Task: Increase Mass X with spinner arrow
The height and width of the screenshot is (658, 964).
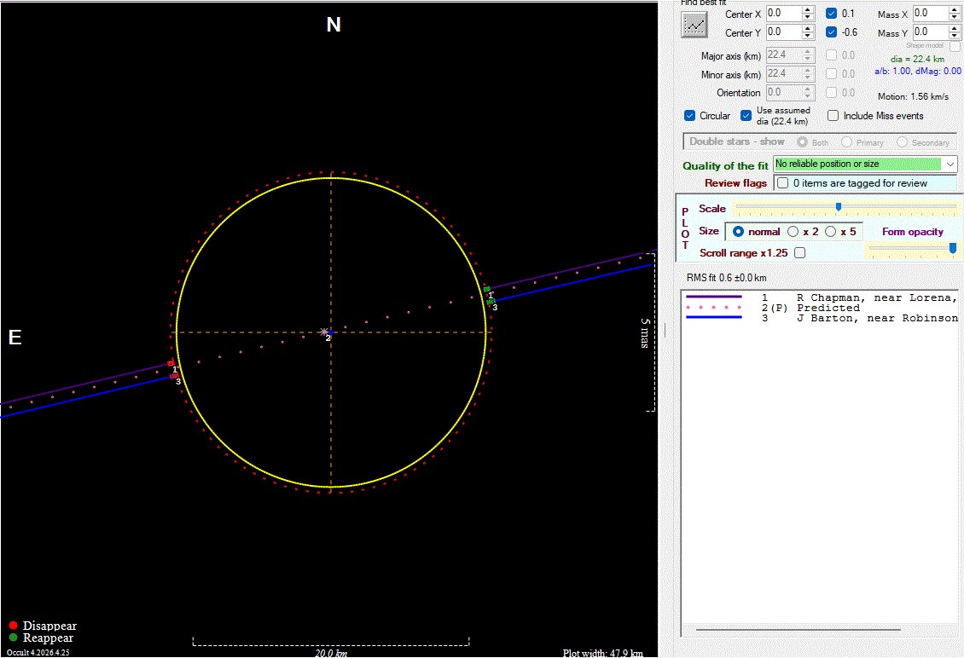Action: pyautogui.click(x=955, y=10)
